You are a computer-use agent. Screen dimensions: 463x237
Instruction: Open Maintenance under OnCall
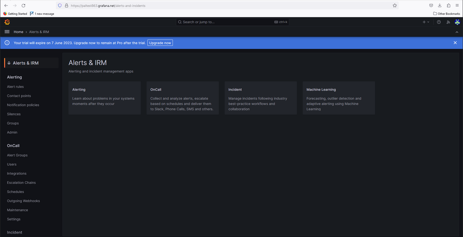point(17,210)
